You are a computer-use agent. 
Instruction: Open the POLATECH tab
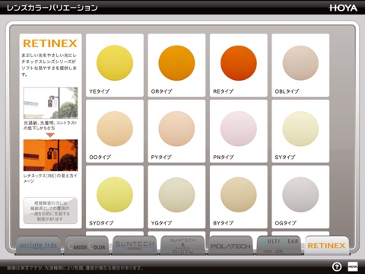230,246
